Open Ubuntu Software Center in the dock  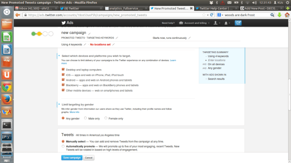pyautogui.click(x=7, y=62)
